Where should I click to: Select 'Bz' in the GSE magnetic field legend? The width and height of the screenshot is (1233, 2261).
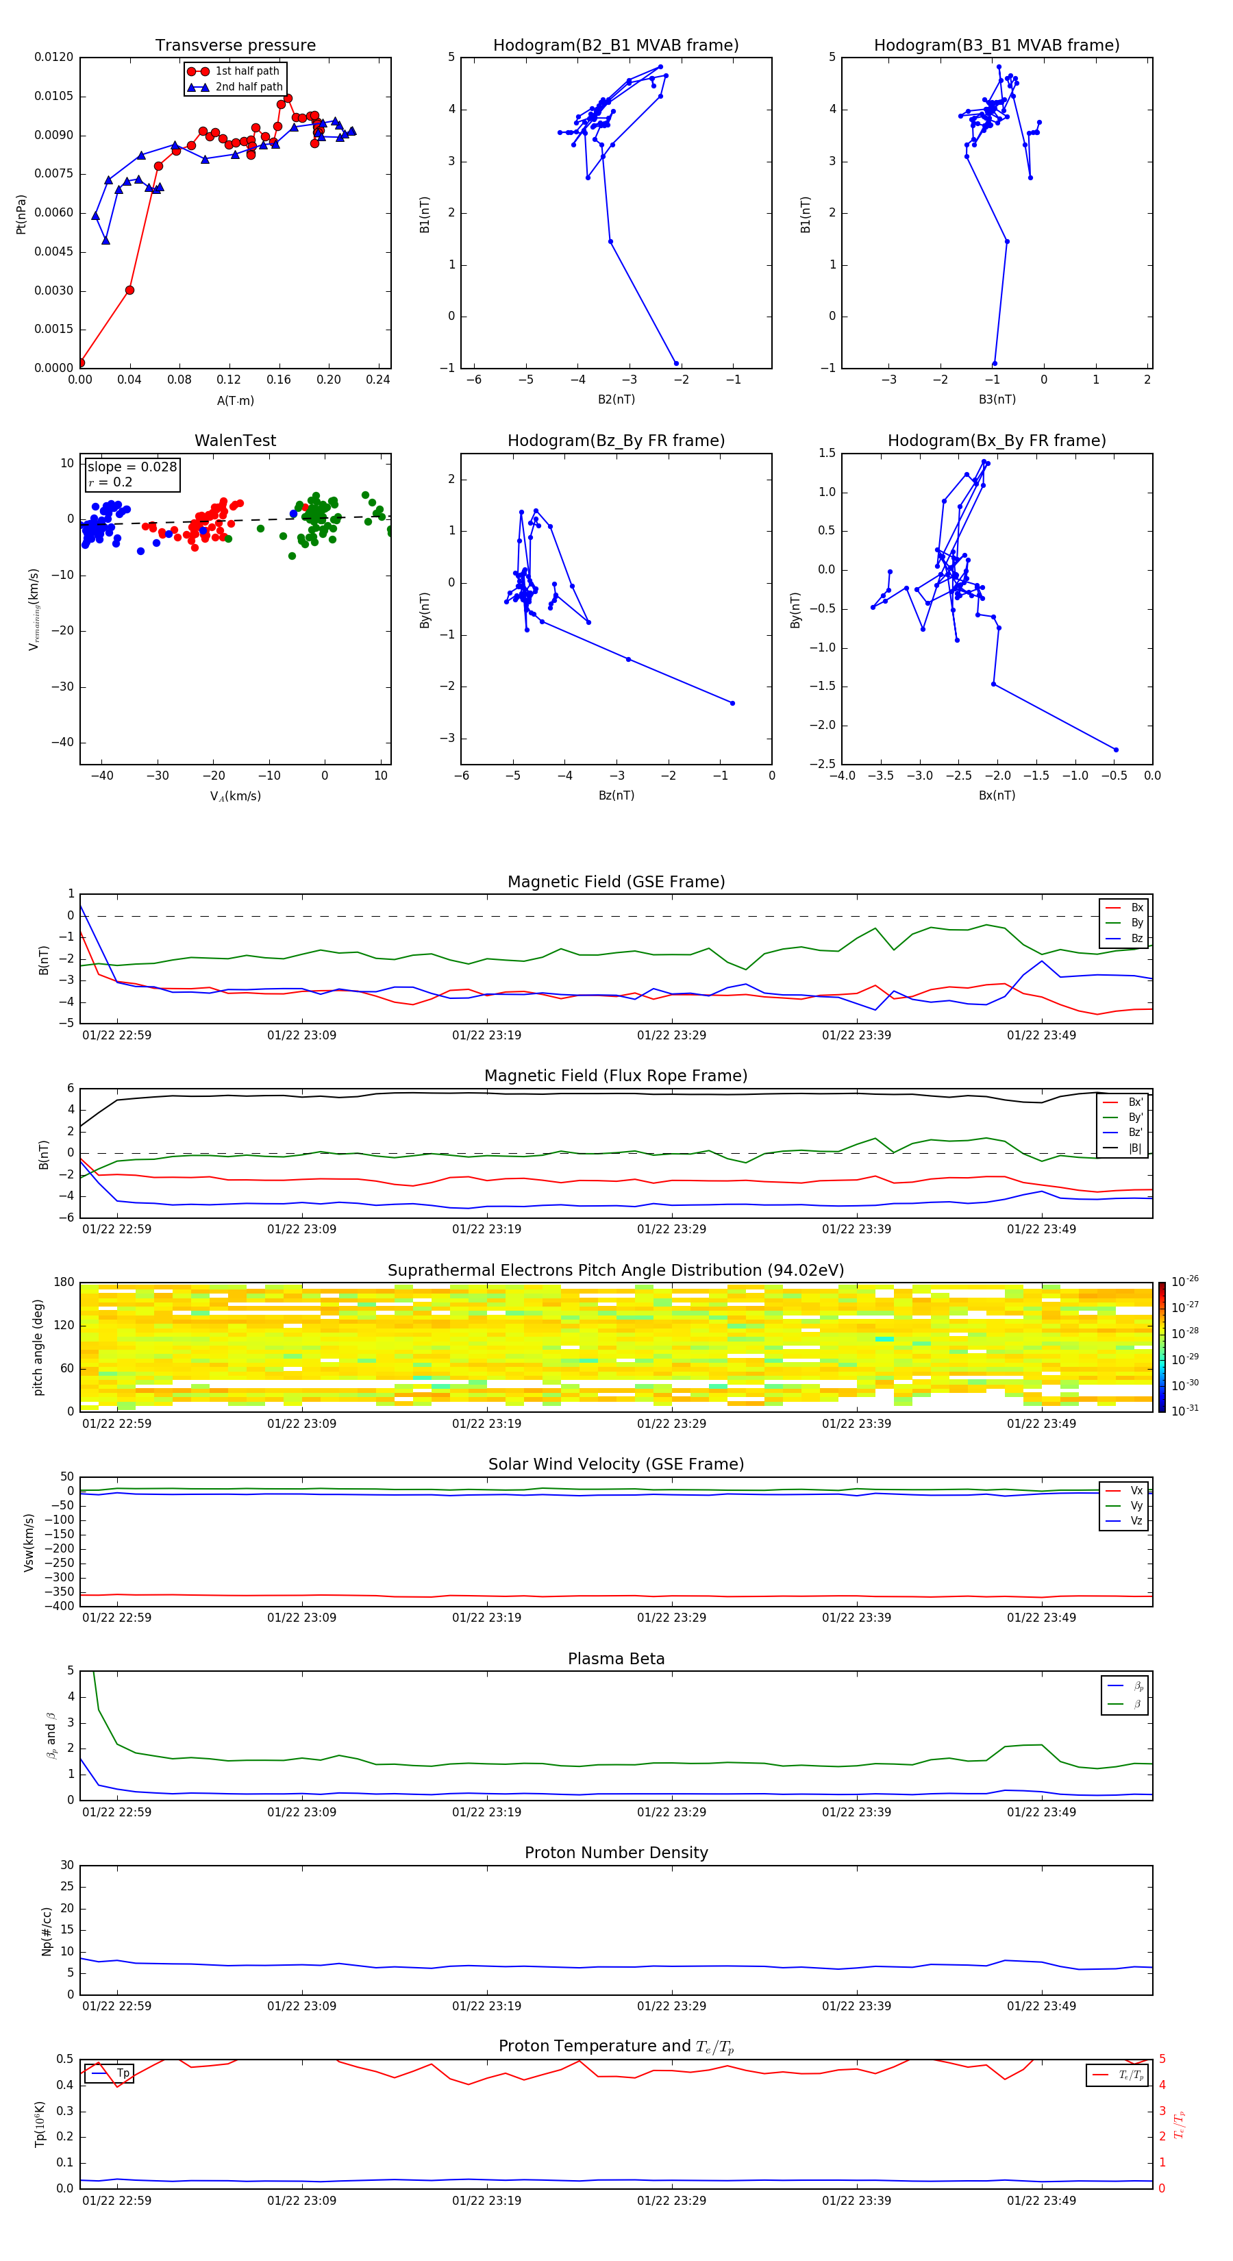coord(1125,938)
